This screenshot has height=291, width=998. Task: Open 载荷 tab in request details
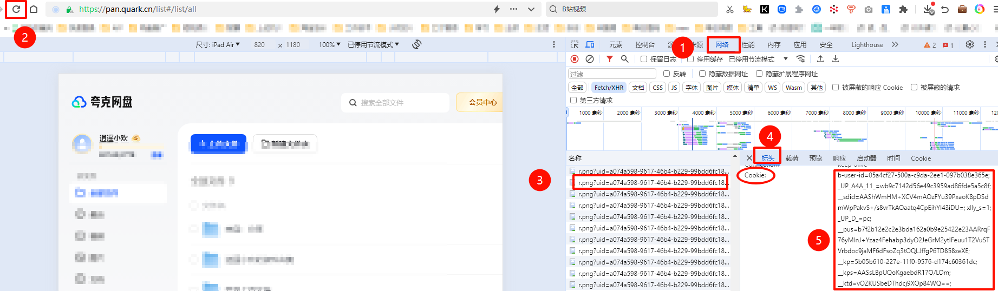[x=792, y=158]
